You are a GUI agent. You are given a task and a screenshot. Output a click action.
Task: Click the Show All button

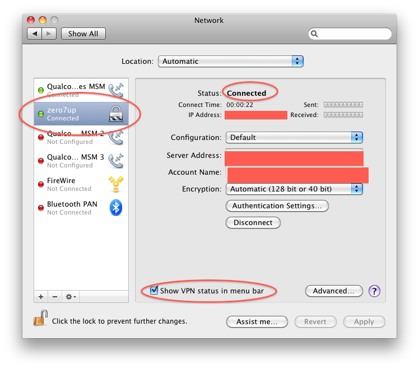[x=83, y=34]
